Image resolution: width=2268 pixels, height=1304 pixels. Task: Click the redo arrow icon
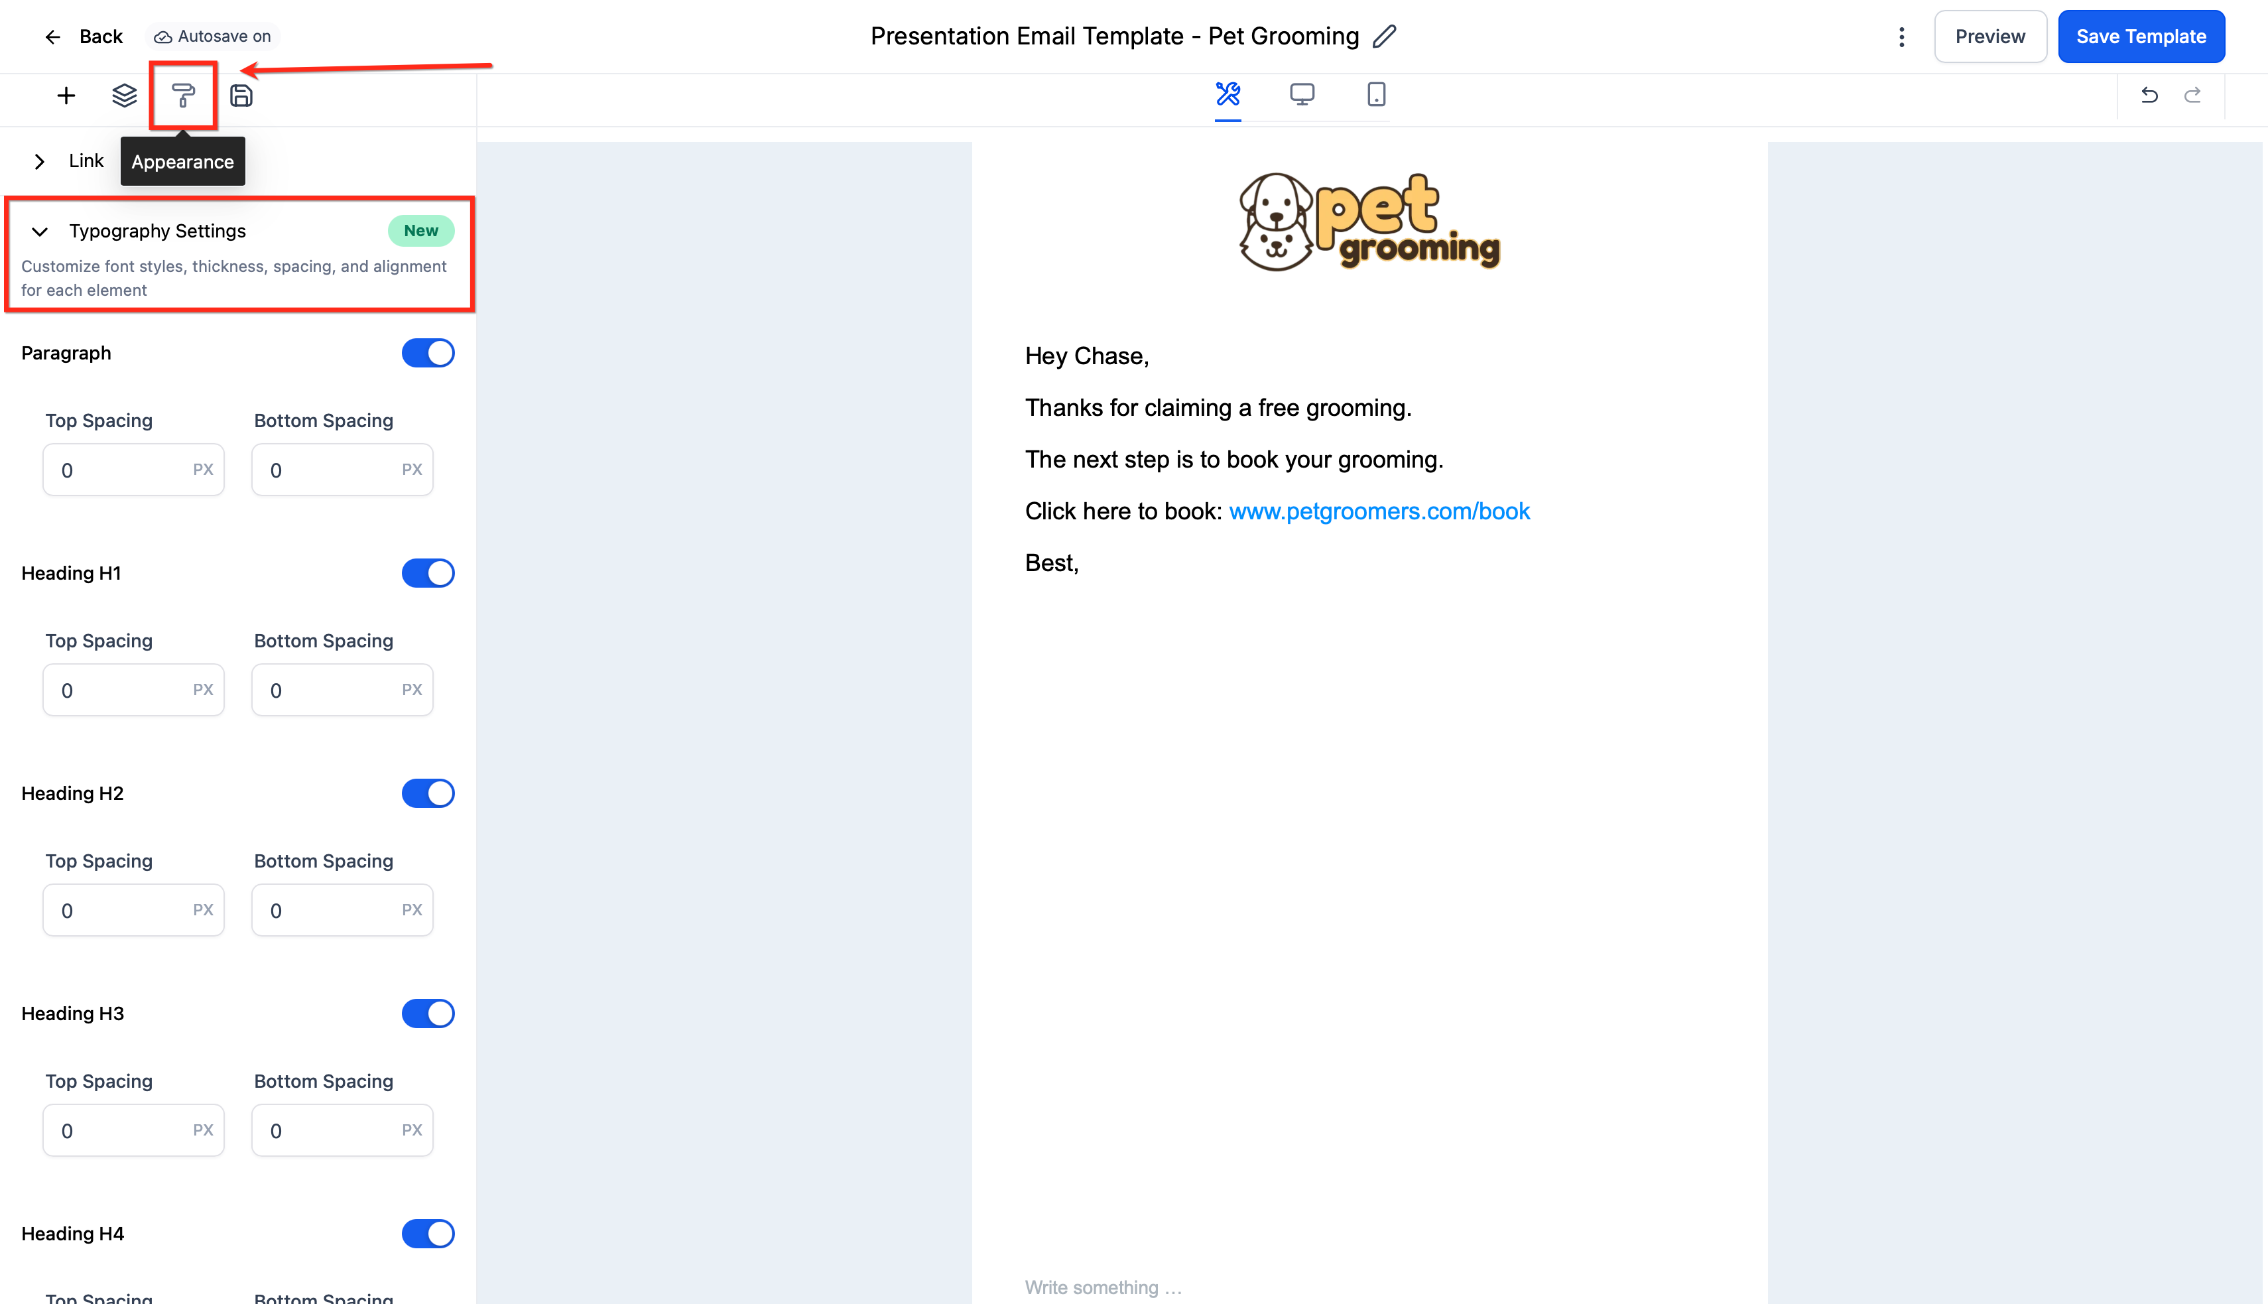[x=2193, y=95]
